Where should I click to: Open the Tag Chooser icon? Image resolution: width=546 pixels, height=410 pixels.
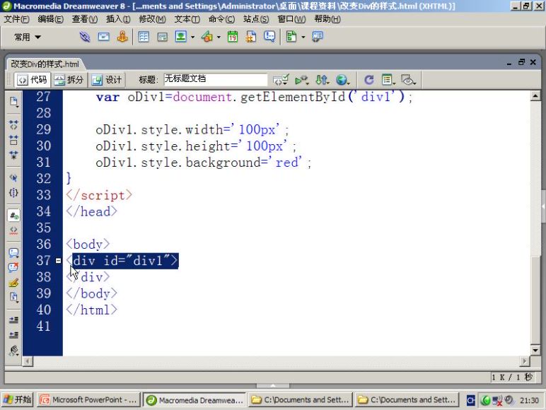pos(318,37)
